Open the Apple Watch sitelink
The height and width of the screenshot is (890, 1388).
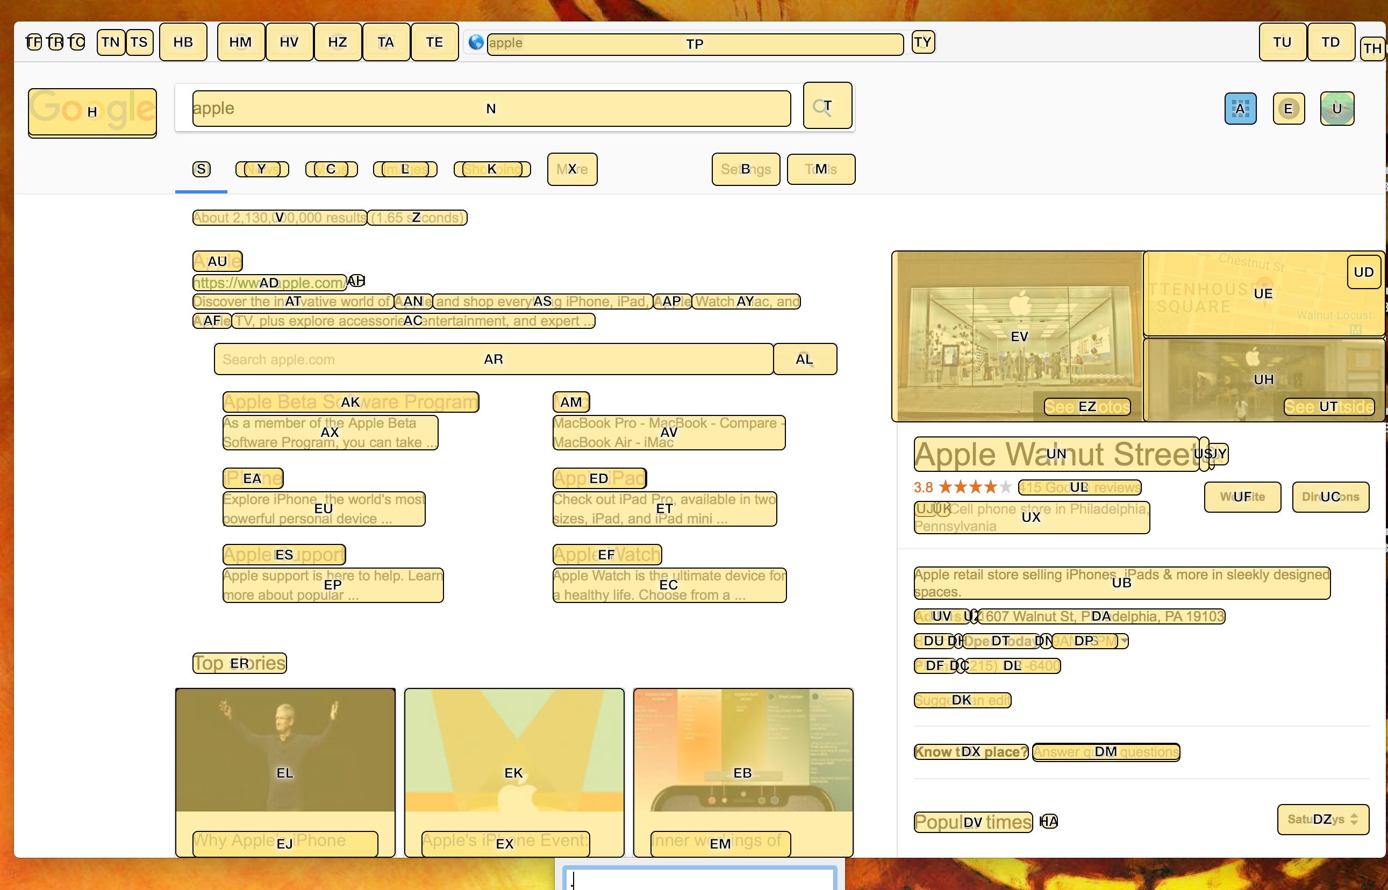click(607, 554)
